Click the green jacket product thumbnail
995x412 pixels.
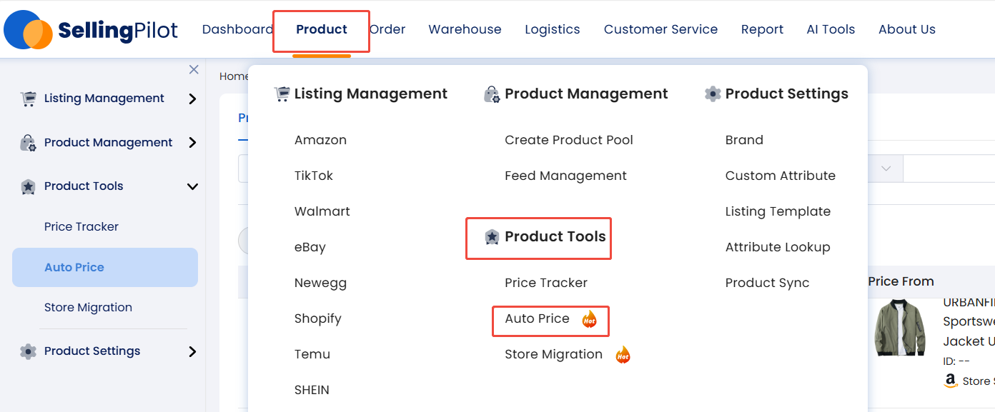pyautogui.click(x=900, y=327)
